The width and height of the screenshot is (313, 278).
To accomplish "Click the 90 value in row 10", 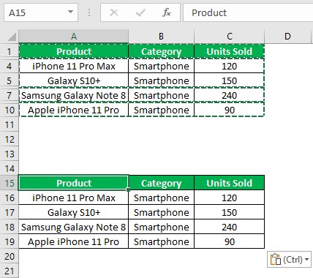I will (230, 110).
